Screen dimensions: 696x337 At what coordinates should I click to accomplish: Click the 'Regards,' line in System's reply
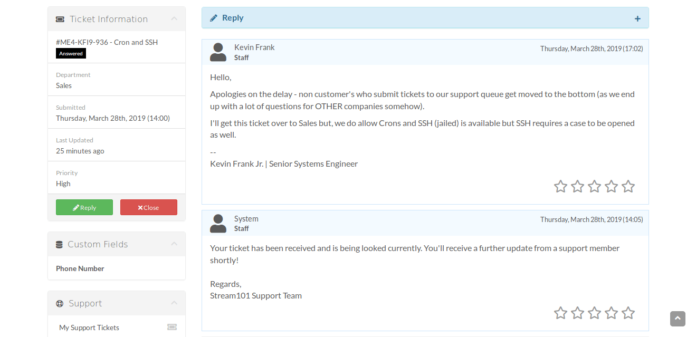click(226, 284)
